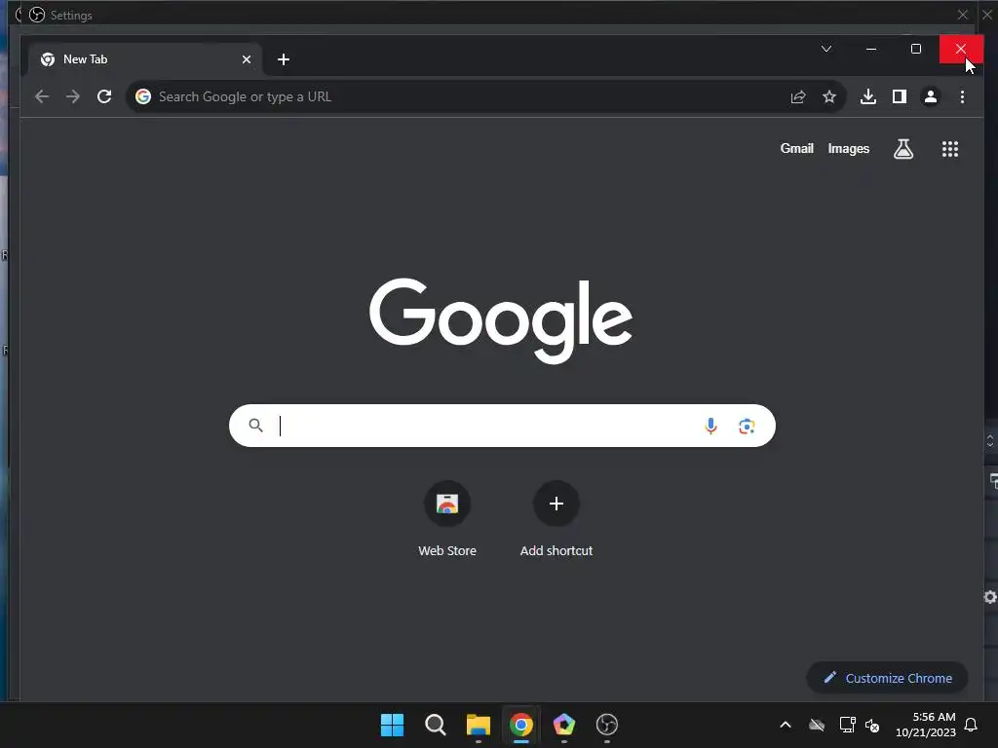Viewport: 998px width, 748px height.
Task: Start voice search with microphone icon
Action: (x=710, y=426)
